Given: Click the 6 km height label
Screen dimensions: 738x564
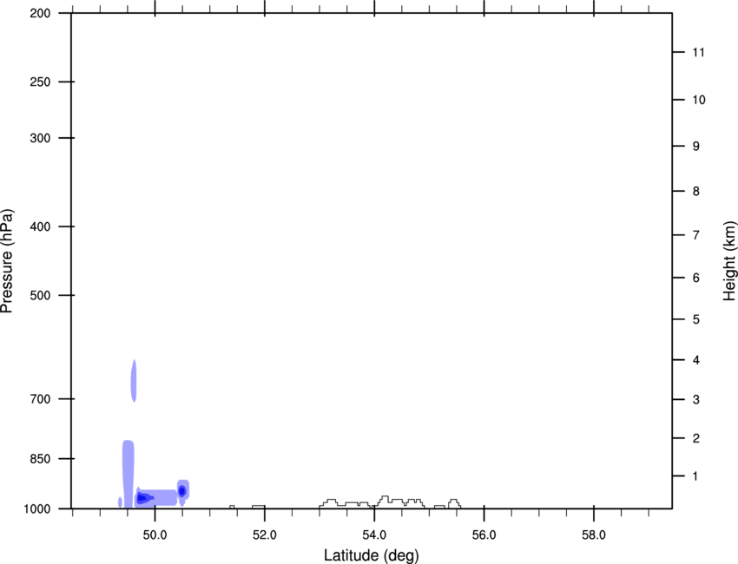Looking at the screenshot, I should (696, 278).
